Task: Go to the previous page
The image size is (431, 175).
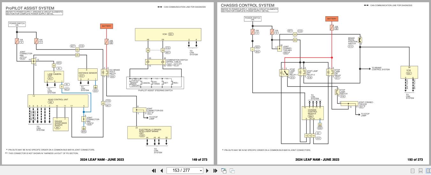Action: pos(161,171)
